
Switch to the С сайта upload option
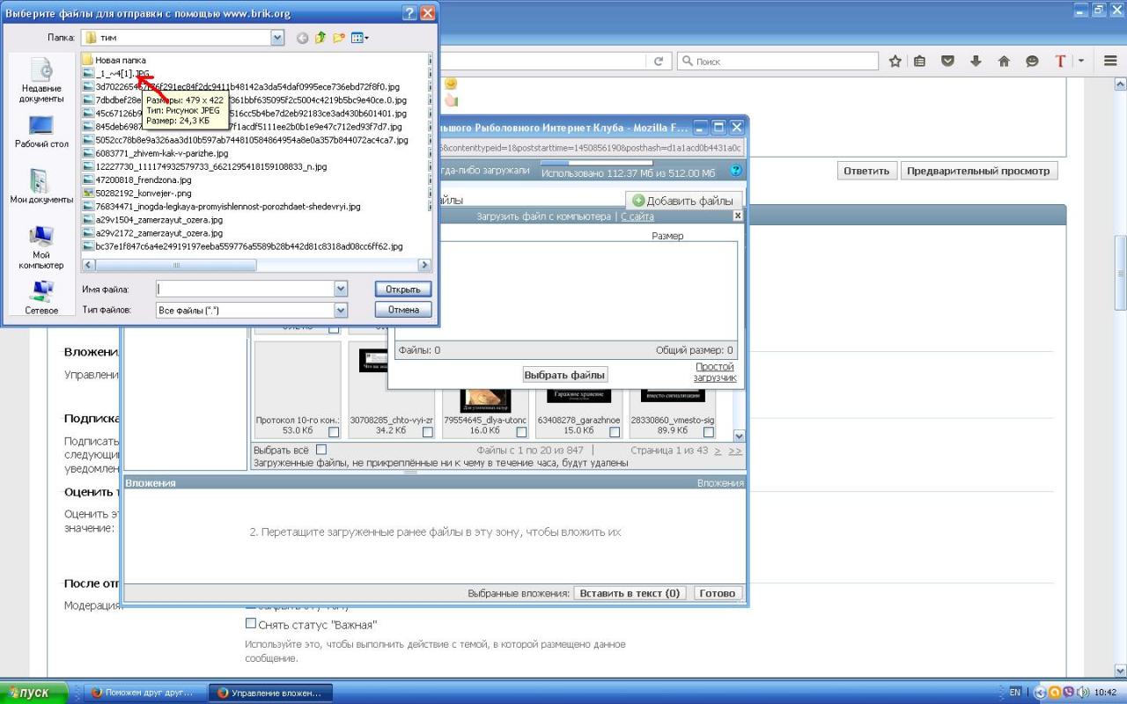(x=637, y=216)
